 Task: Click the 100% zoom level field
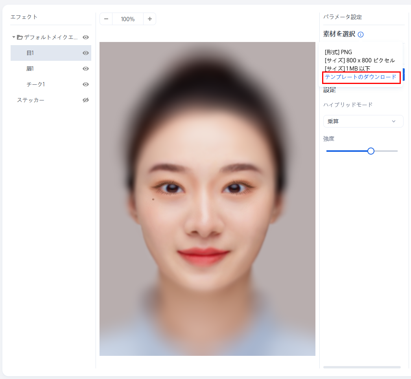(x=128, y=19)
